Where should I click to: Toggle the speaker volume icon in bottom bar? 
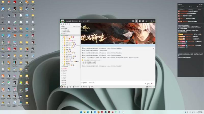(x=65, y=87)
